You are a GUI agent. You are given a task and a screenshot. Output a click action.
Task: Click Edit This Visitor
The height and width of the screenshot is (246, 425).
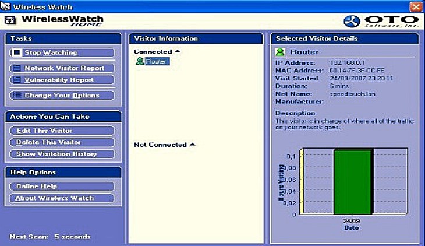tap(62, 131)
